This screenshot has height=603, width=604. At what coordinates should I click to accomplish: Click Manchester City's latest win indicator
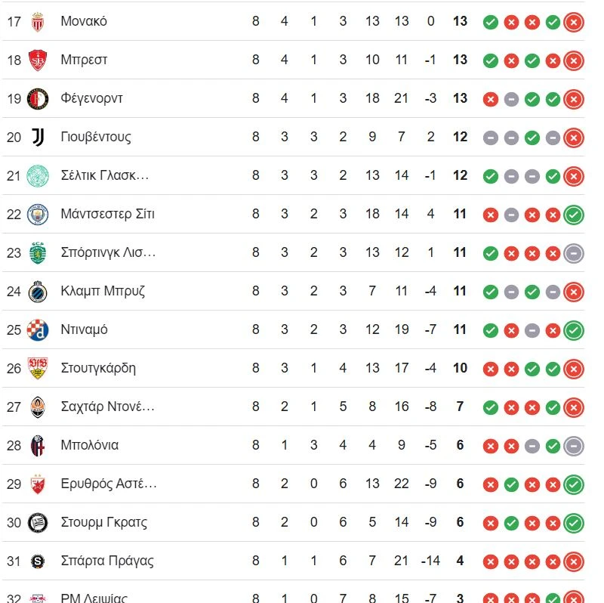pyautogui.click(x=574, y=215)
